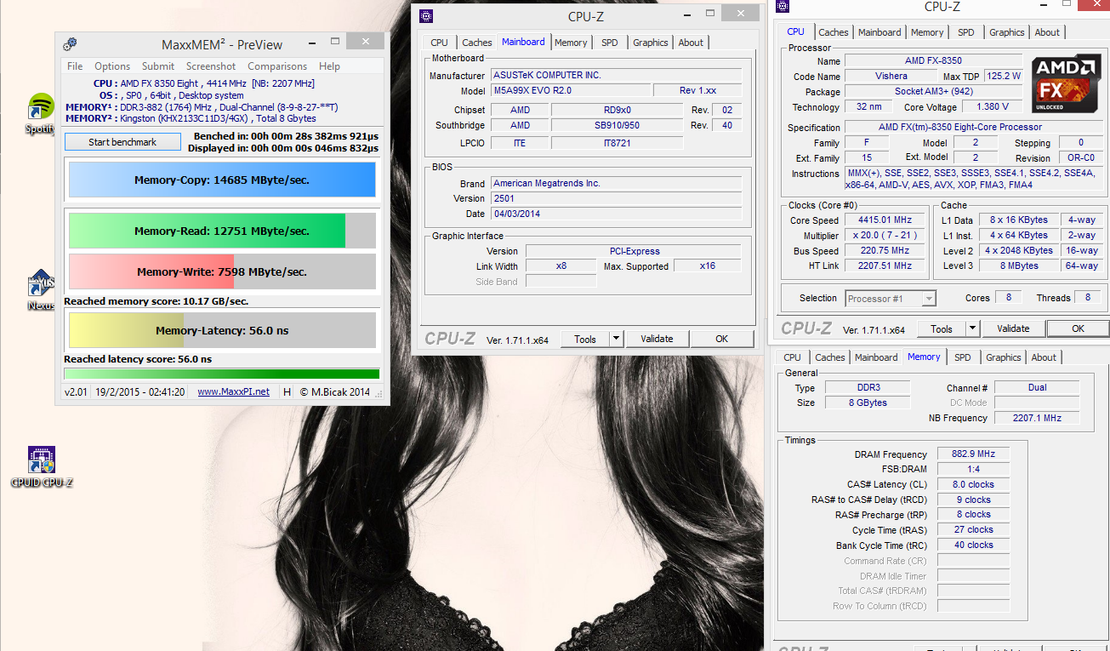Click the MaxxMEM gear icon in title bar
Screen dimensions: 1110x651
71,44
